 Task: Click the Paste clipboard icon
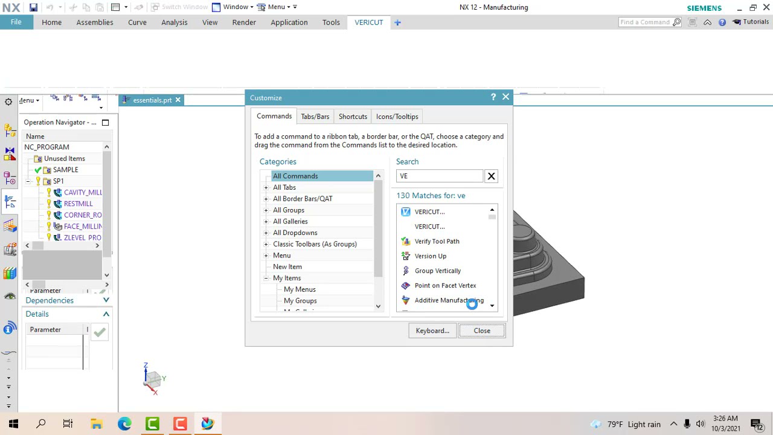[98, 7]
